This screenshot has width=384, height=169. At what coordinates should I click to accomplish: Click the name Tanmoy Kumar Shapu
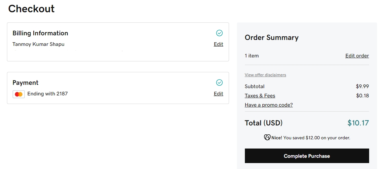pos(38,44)
